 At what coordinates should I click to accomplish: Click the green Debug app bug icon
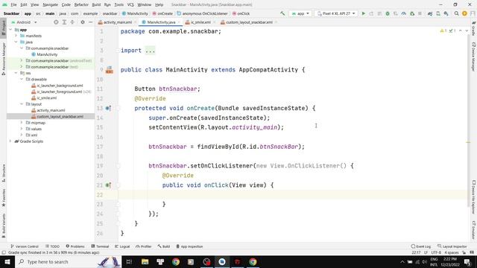tap(388, 13)
